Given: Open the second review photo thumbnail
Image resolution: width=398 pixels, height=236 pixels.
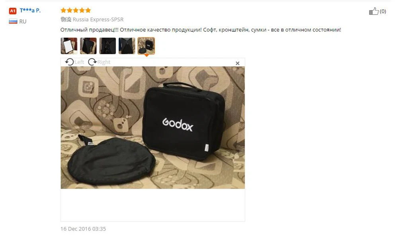Looking at the screenshot, I should pos(88,46).
